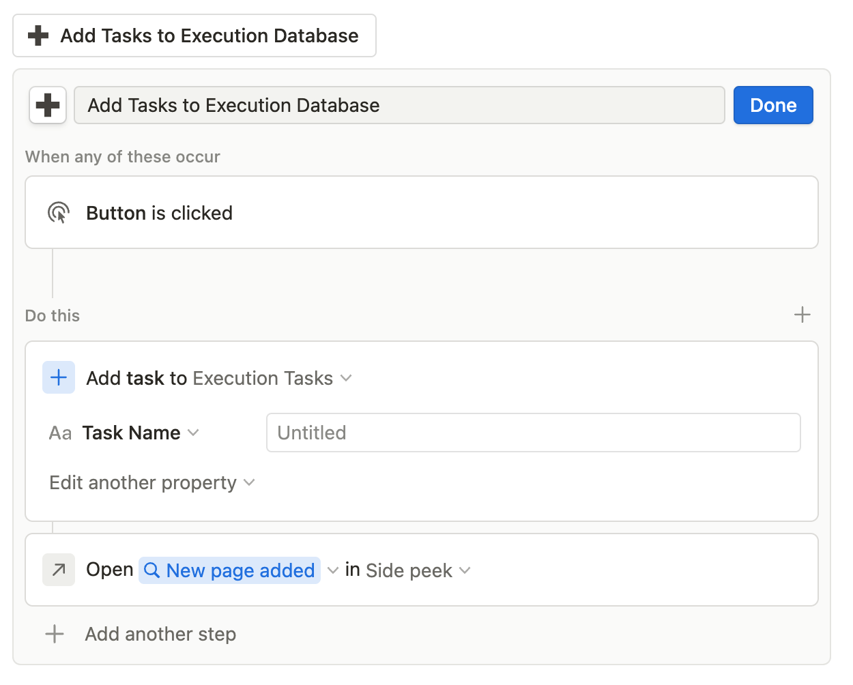Screen dimensions: 853x685
Task: Click the Untitled task name input field
Action: [x=533, y=433]
